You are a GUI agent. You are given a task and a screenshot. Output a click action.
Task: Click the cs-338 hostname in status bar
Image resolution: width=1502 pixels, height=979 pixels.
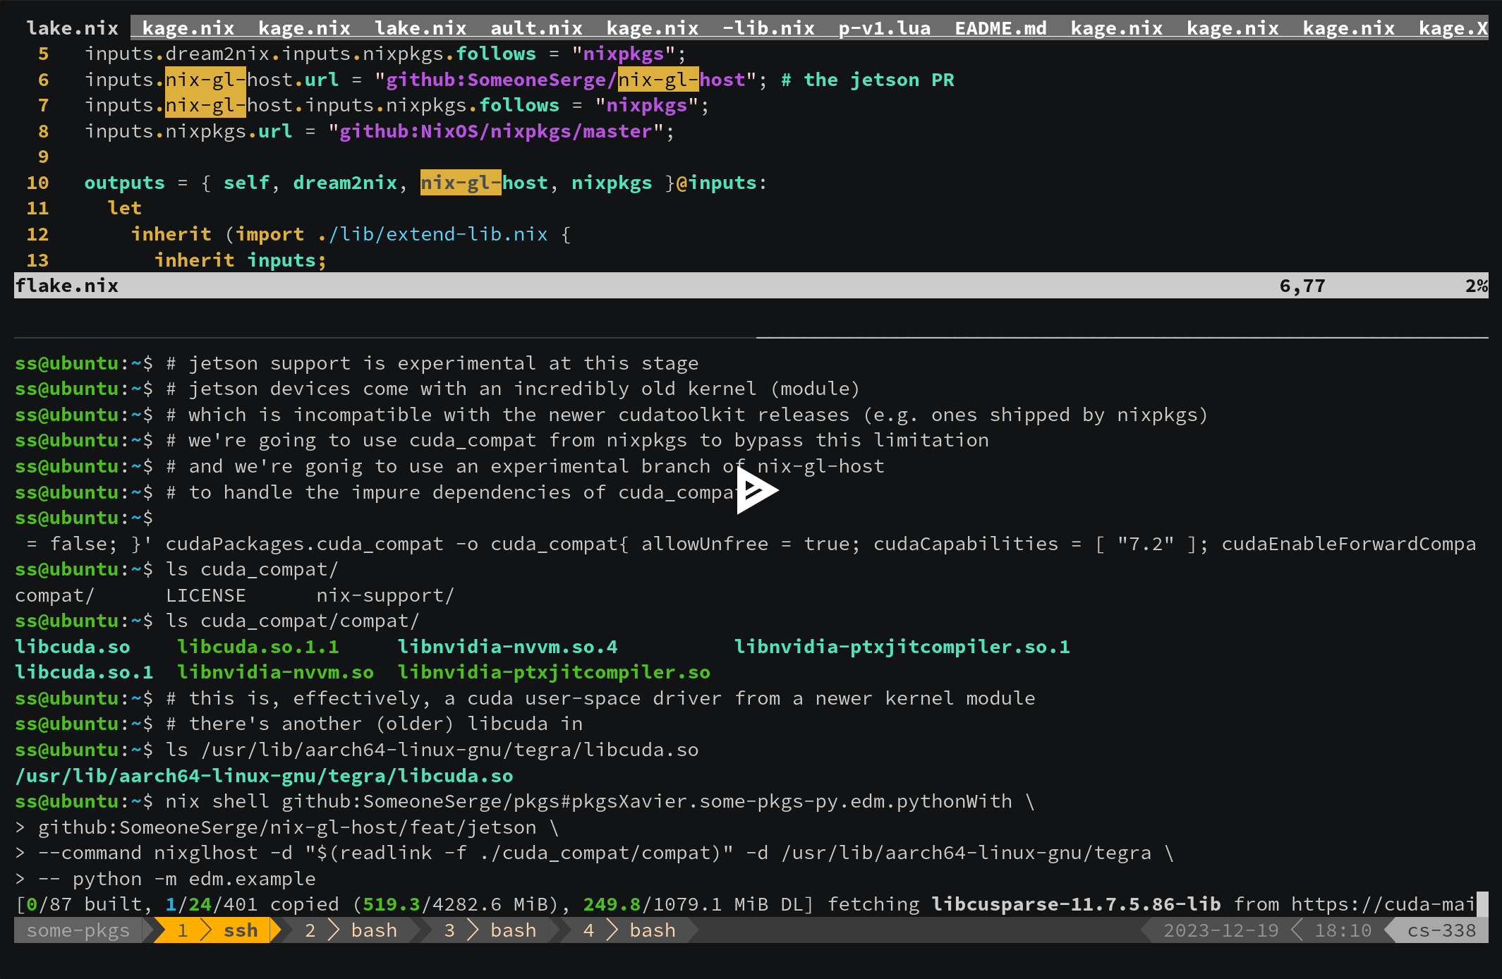click(1441, 930)
